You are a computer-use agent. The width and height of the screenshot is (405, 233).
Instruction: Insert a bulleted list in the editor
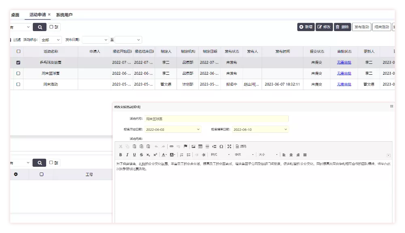click(189, 155)
